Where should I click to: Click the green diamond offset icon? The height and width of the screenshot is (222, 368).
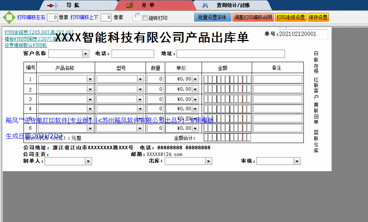9,17
